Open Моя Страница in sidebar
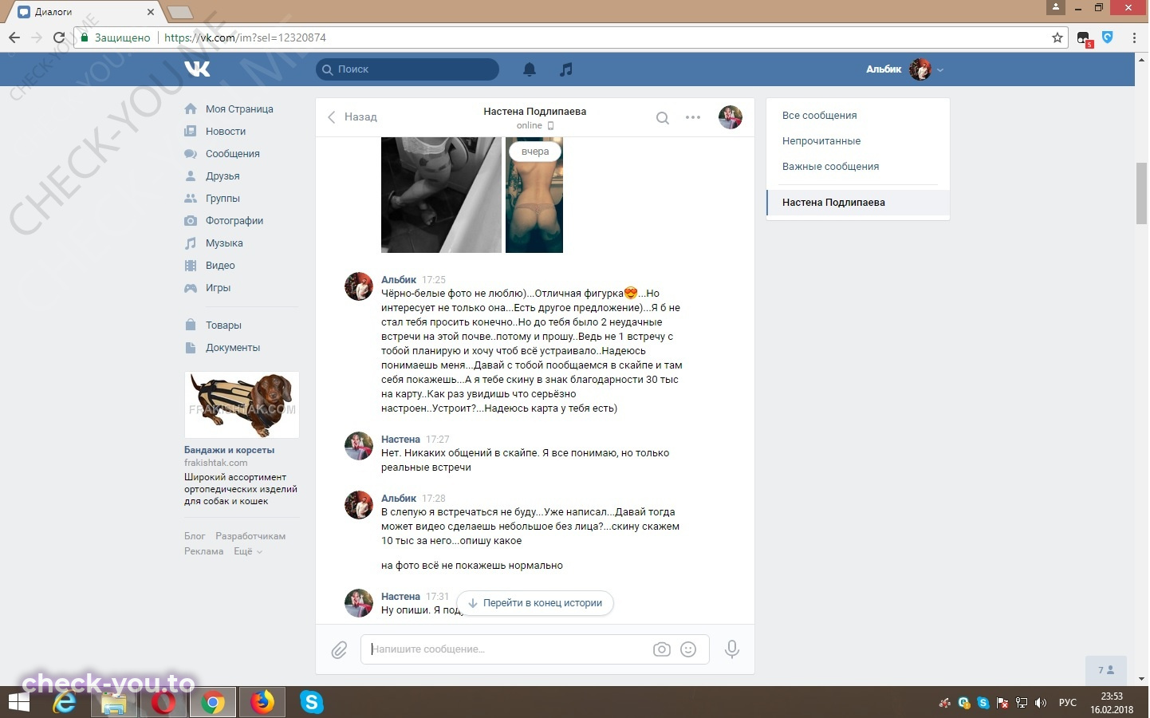1150x718 pixels. click(239, 109)
